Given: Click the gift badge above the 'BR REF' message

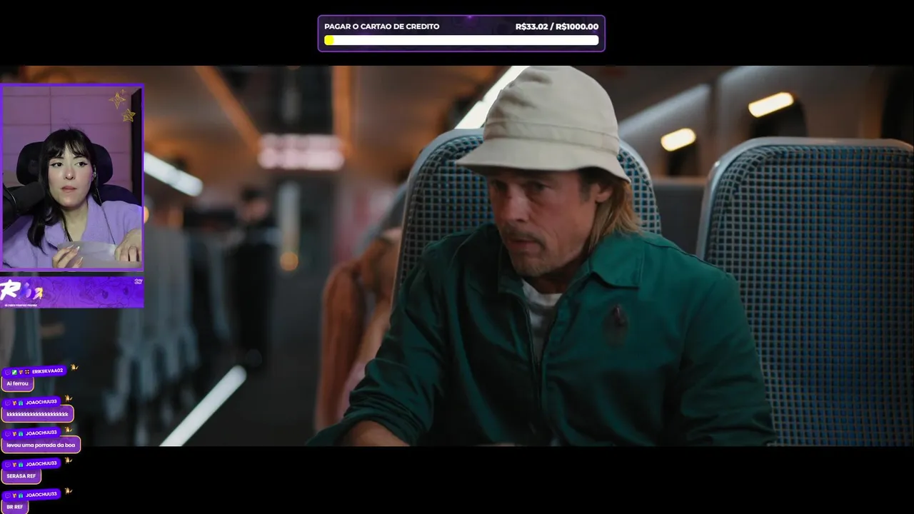Looking at the screenshot, I should pyautogui.click(x=21, y=495).
